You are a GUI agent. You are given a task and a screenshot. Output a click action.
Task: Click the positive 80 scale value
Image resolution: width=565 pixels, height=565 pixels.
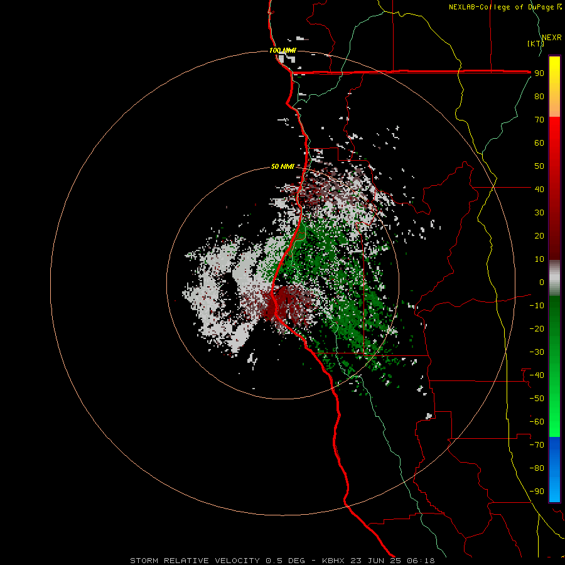coord(539,97)
